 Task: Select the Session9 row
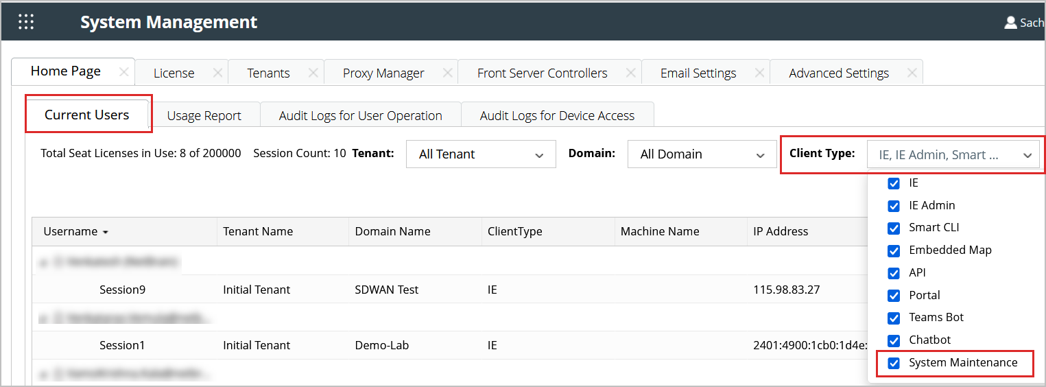pos(122,290)
